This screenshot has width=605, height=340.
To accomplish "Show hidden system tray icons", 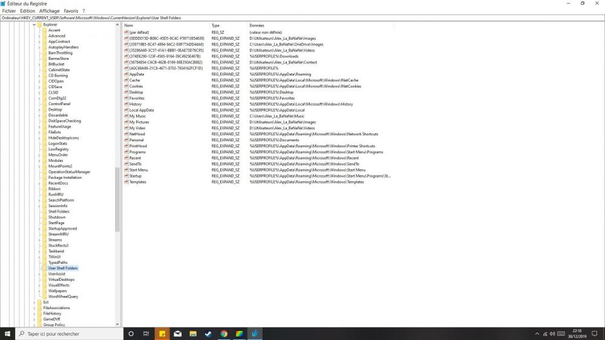I will pos(537,334).
